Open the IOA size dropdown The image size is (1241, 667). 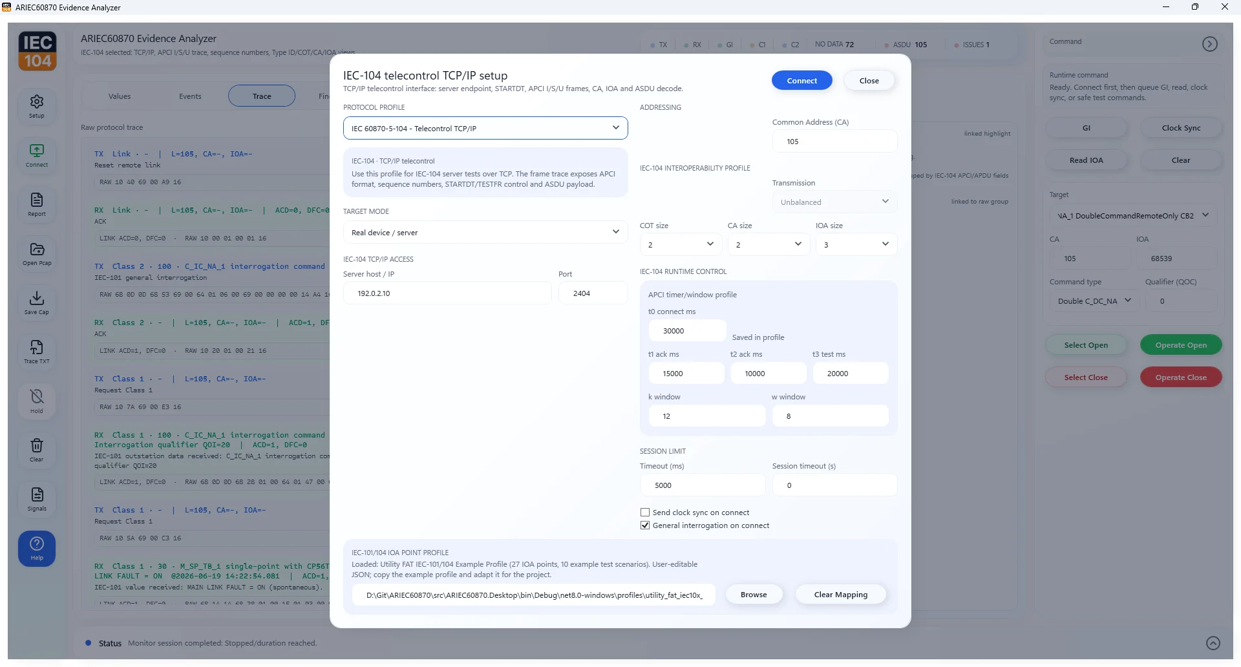856,244
